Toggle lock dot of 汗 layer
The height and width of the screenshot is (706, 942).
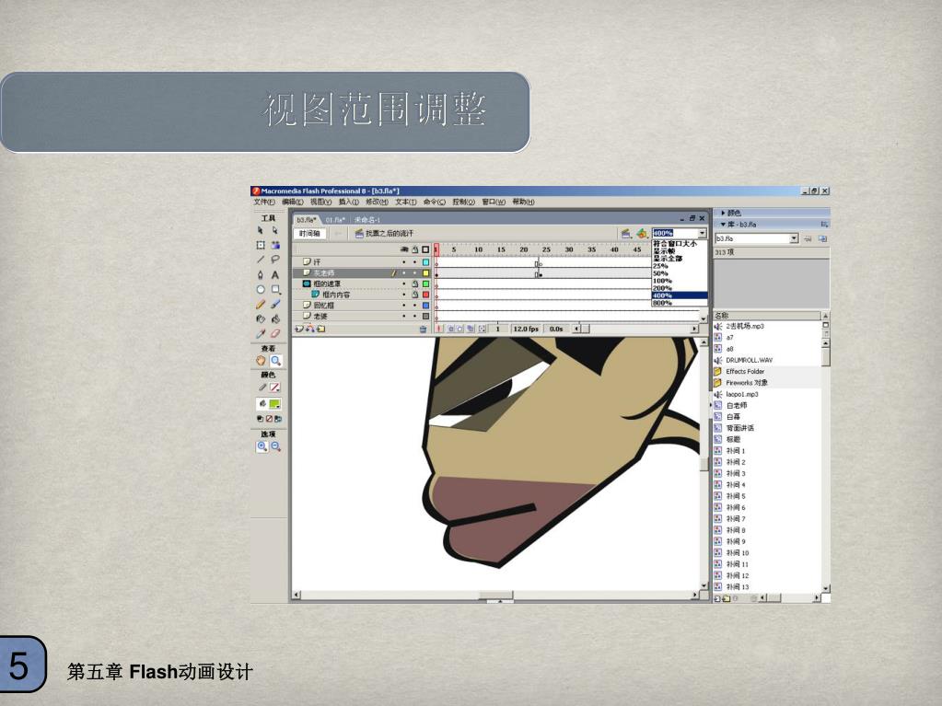click(x=414, y=262)
